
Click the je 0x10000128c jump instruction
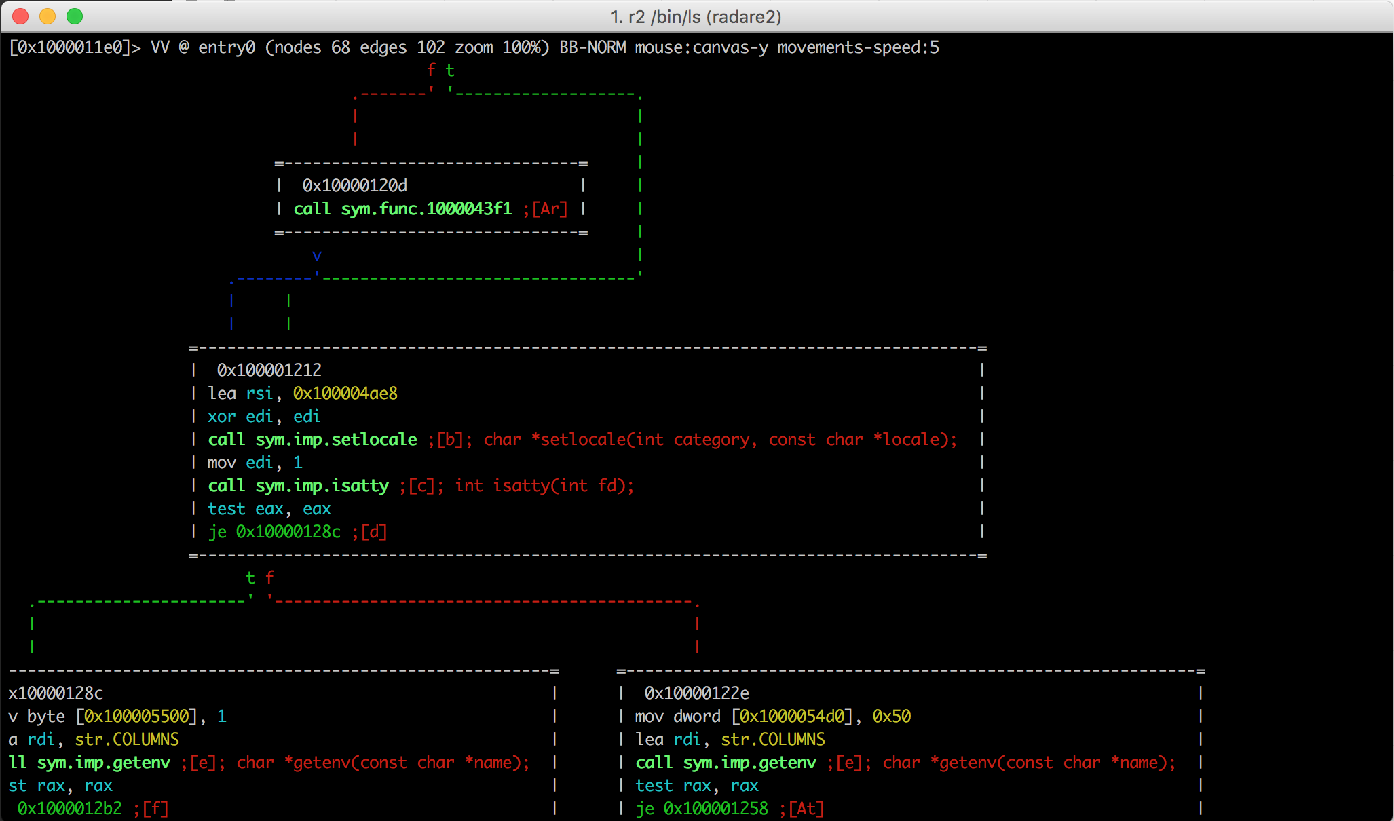(274, 531)
